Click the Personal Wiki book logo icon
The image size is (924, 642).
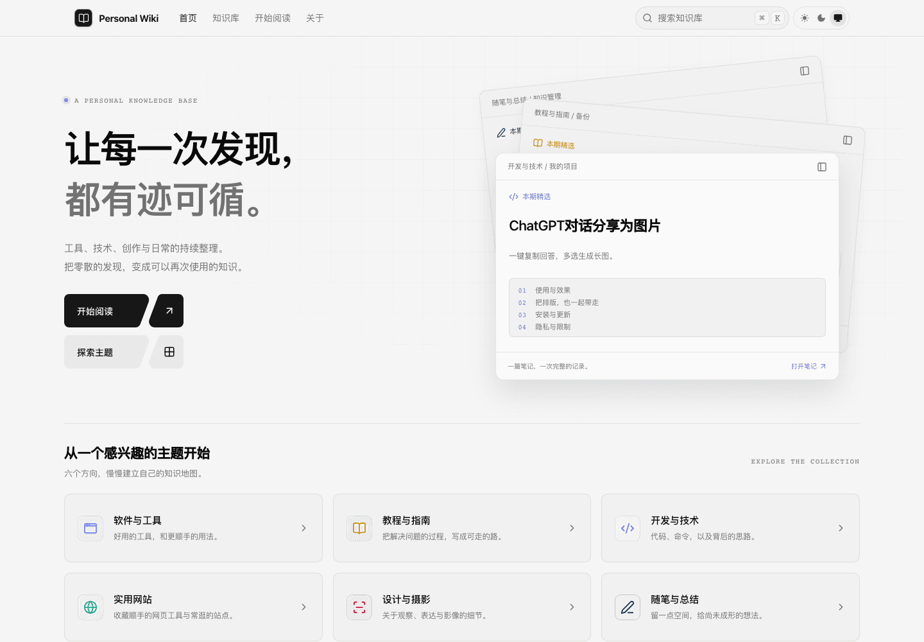[x=83, y=18]
